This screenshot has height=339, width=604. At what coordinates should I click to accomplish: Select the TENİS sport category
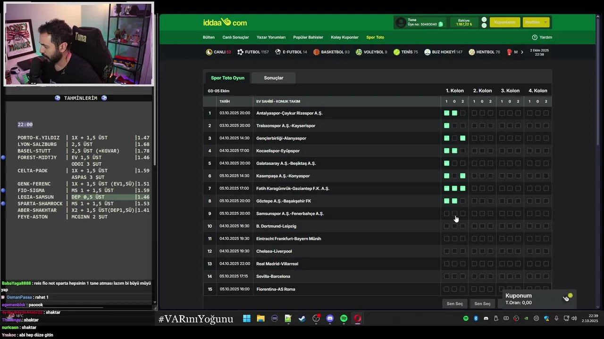pyautogui.click(x=406, y=52)
